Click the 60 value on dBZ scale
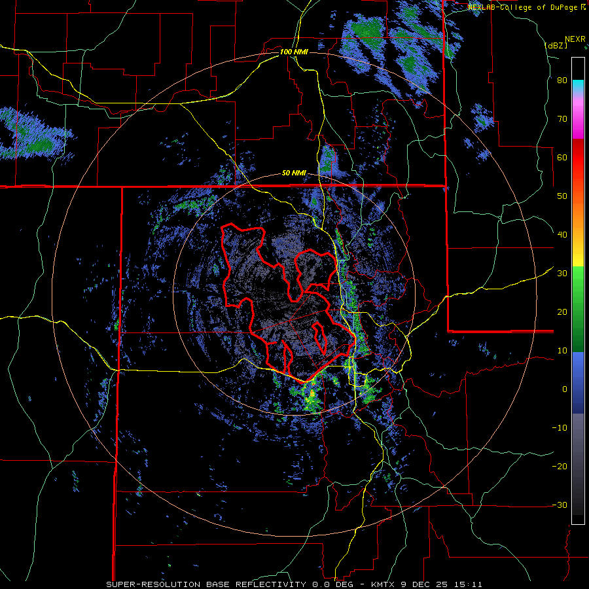The image size is (589, 589). pyautogui.click(x=562, y=157)
